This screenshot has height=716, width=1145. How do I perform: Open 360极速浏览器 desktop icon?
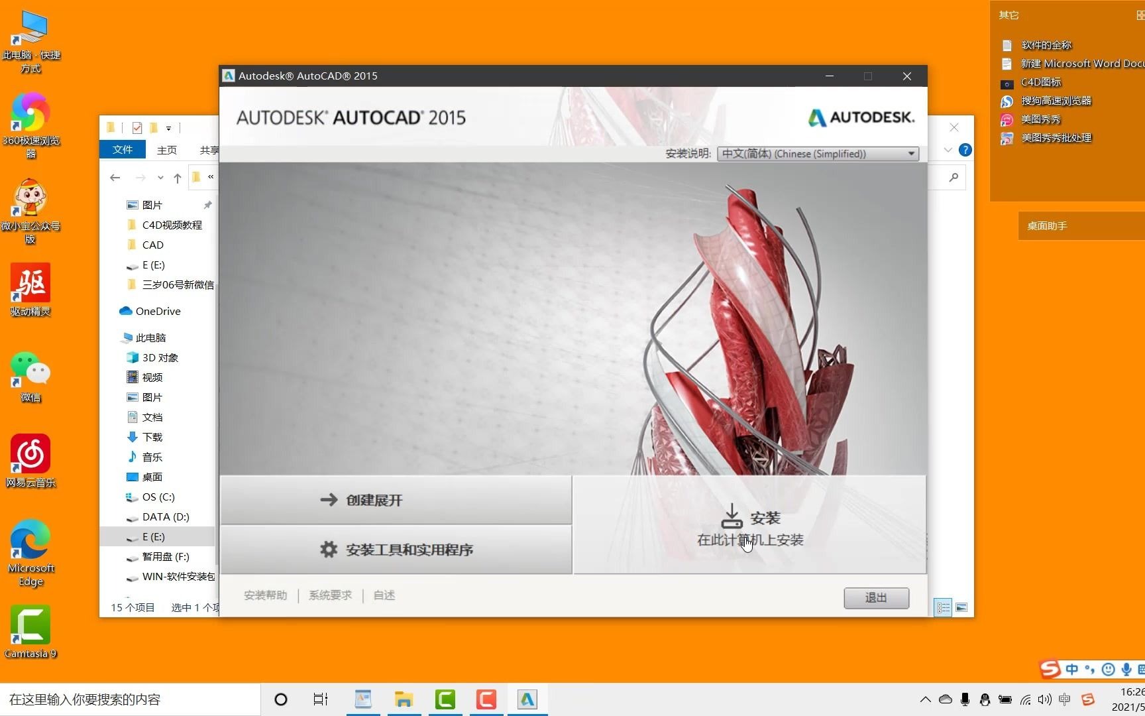click(x=30, y=126)
